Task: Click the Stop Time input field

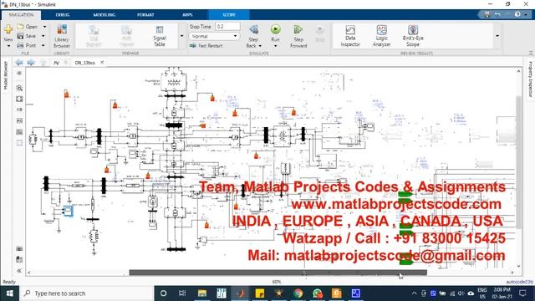Action: click(227, 27)
